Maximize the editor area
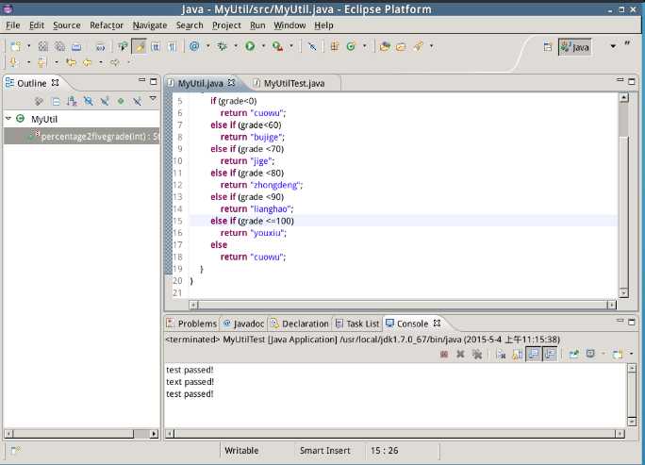 (632, 81)
